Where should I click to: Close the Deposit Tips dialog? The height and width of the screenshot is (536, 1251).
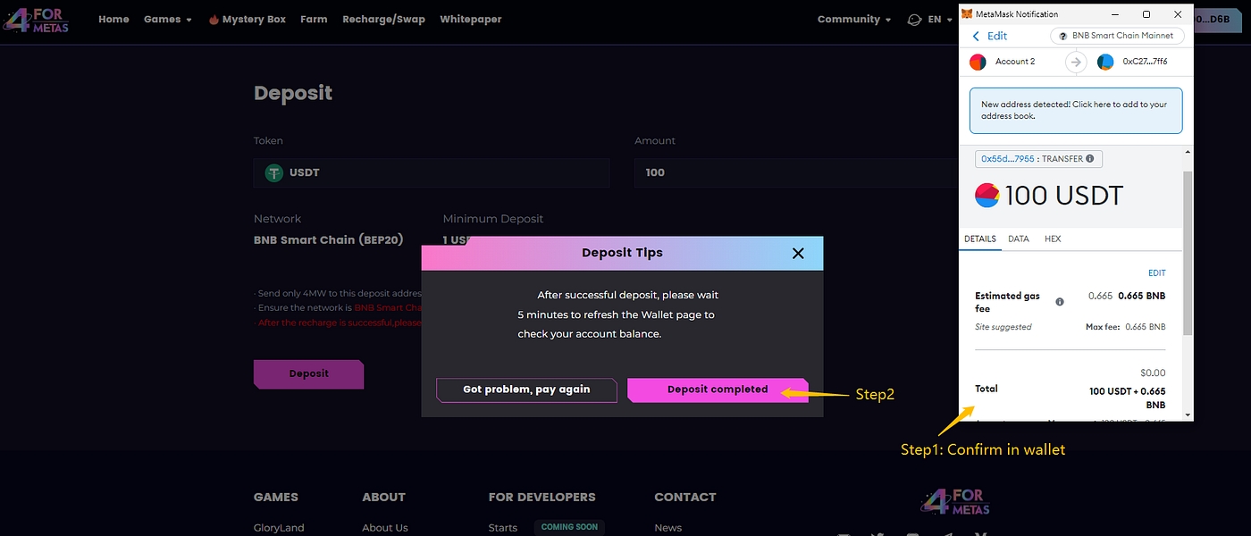tap(798, 254)
